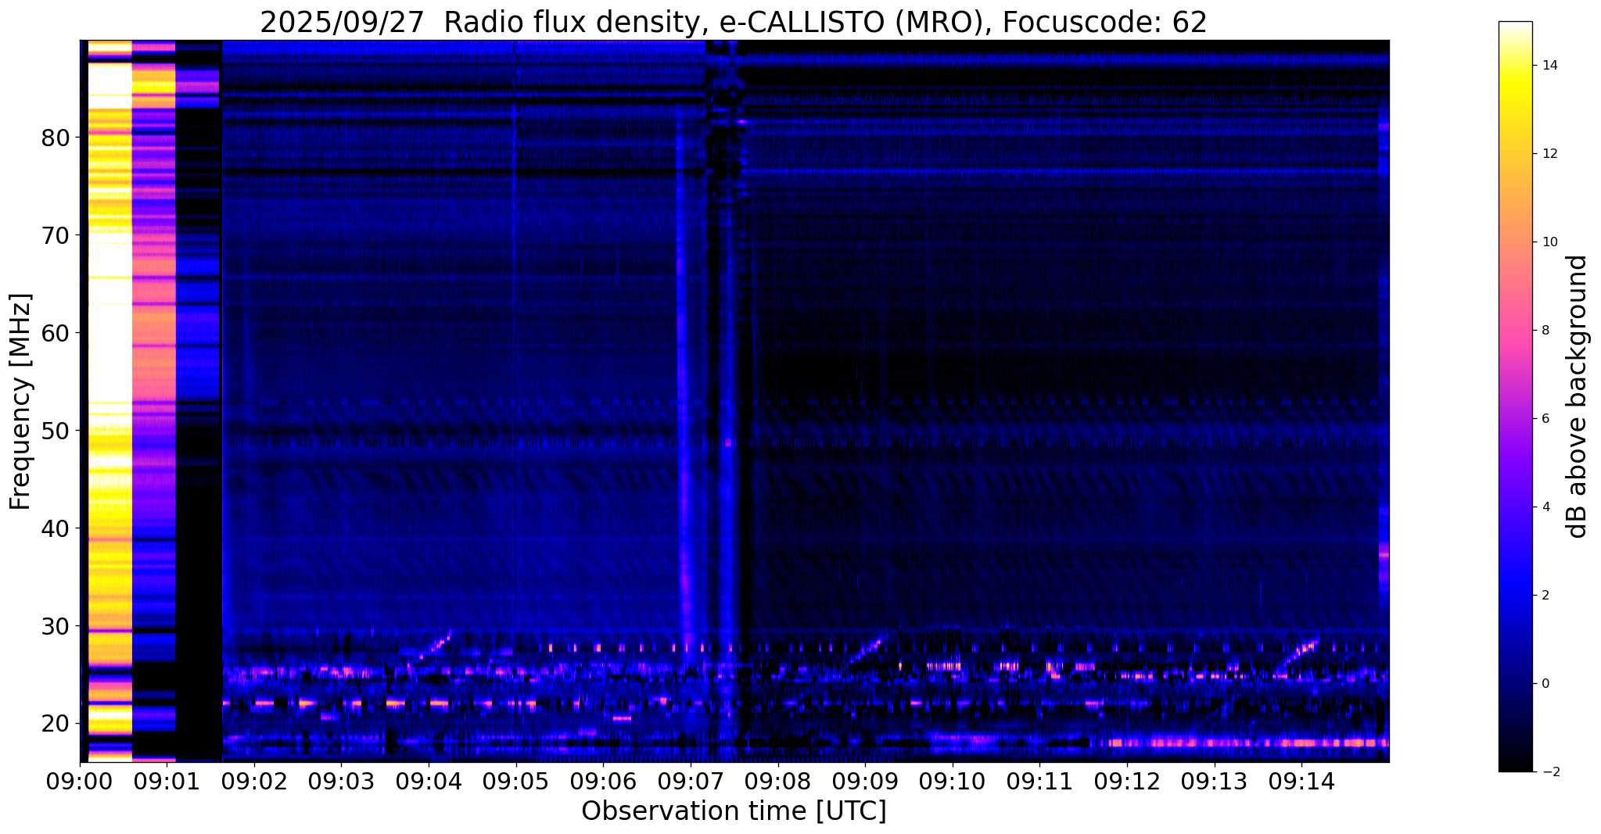The image size is (1601, 834).
Task: Click the colorbar tick label 8
Action: pyautogui.click(x=1545, y=331)
